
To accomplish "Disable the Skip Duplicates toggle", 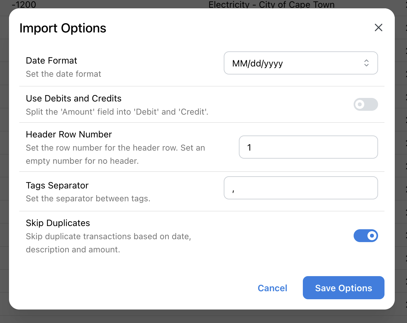I will coord(366,235).
